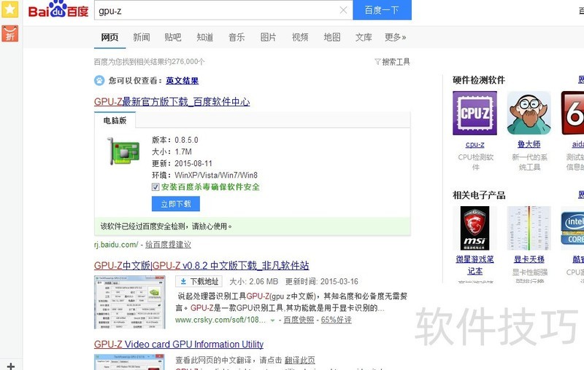Open the CPU-Z software icon
The image size is (584, 370).
pyautogui.click(x=474, y=113)
